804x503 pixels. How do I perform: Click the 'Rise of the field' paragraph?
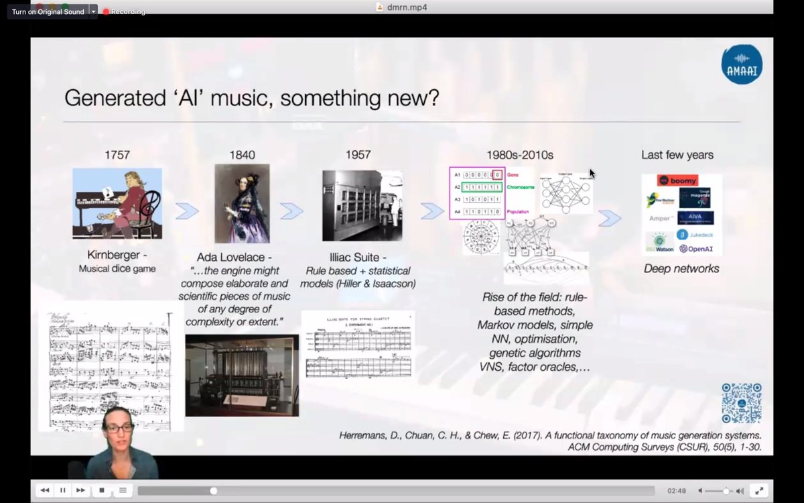[x=534, y=331]
